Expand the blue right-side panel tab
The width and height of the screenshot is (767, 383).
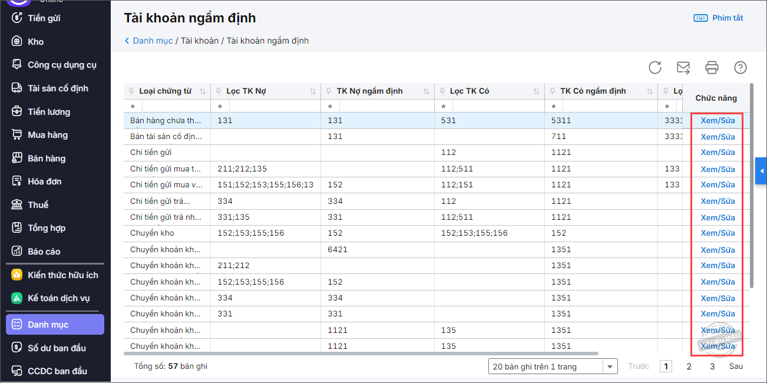pyautogui.click(x=761, y=171)
